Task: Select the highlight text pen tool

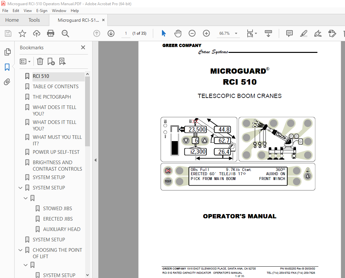Action: pyautogui.click(x=304, y=33)
